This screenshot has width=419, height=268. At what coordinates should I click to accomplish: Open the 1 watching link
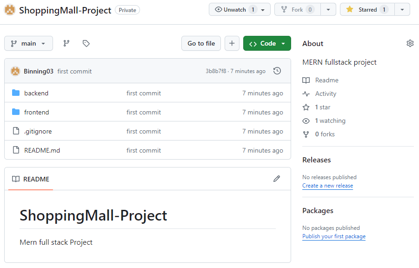(x=330, y=121)
